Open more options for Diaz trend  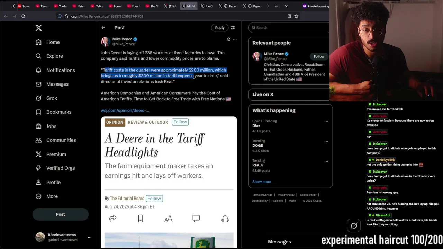pos(326,122)
